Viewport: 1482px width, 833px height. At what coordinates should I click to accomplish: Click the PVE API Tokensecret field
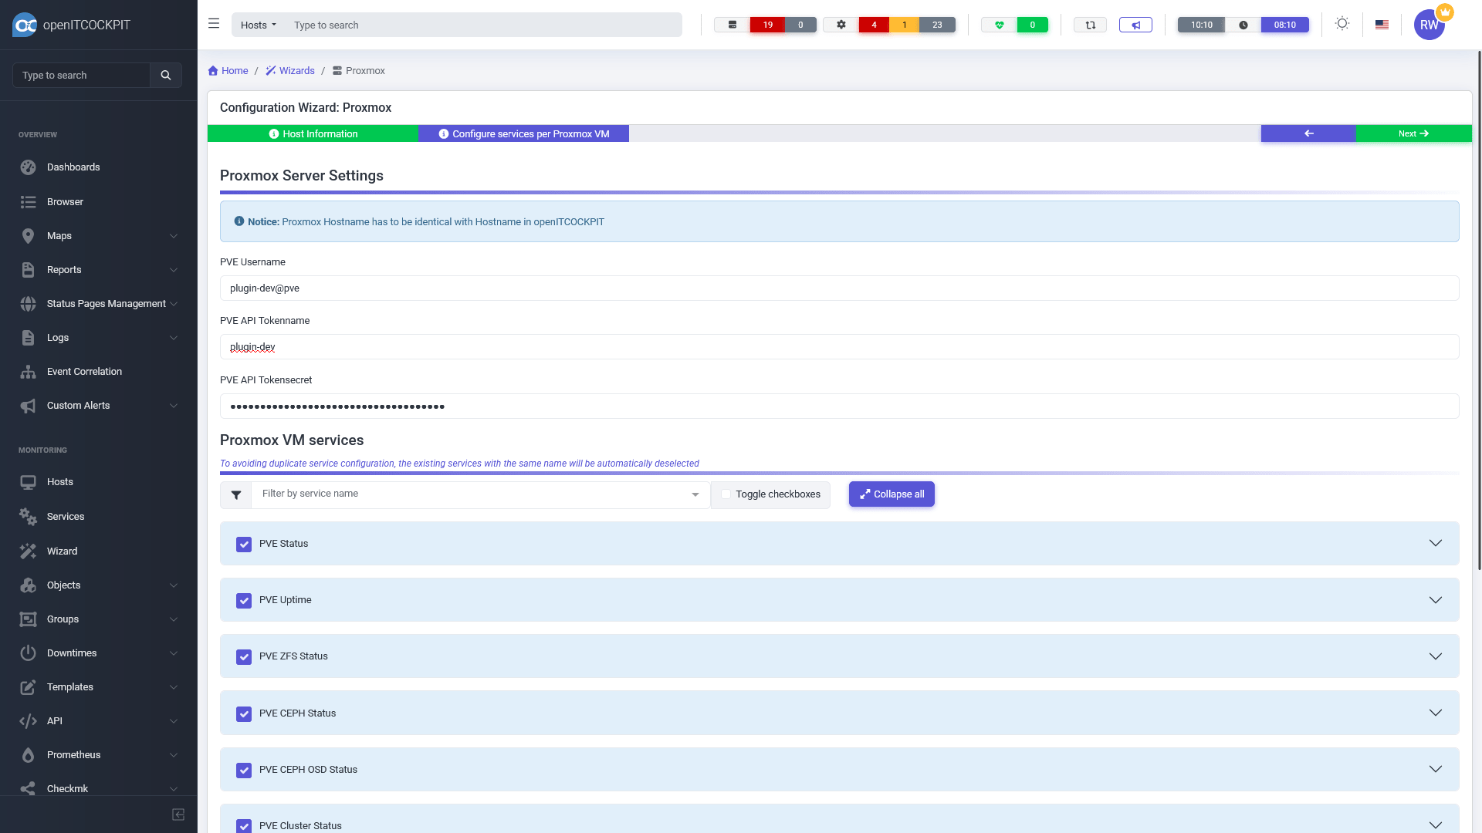[x=839, y=406]
